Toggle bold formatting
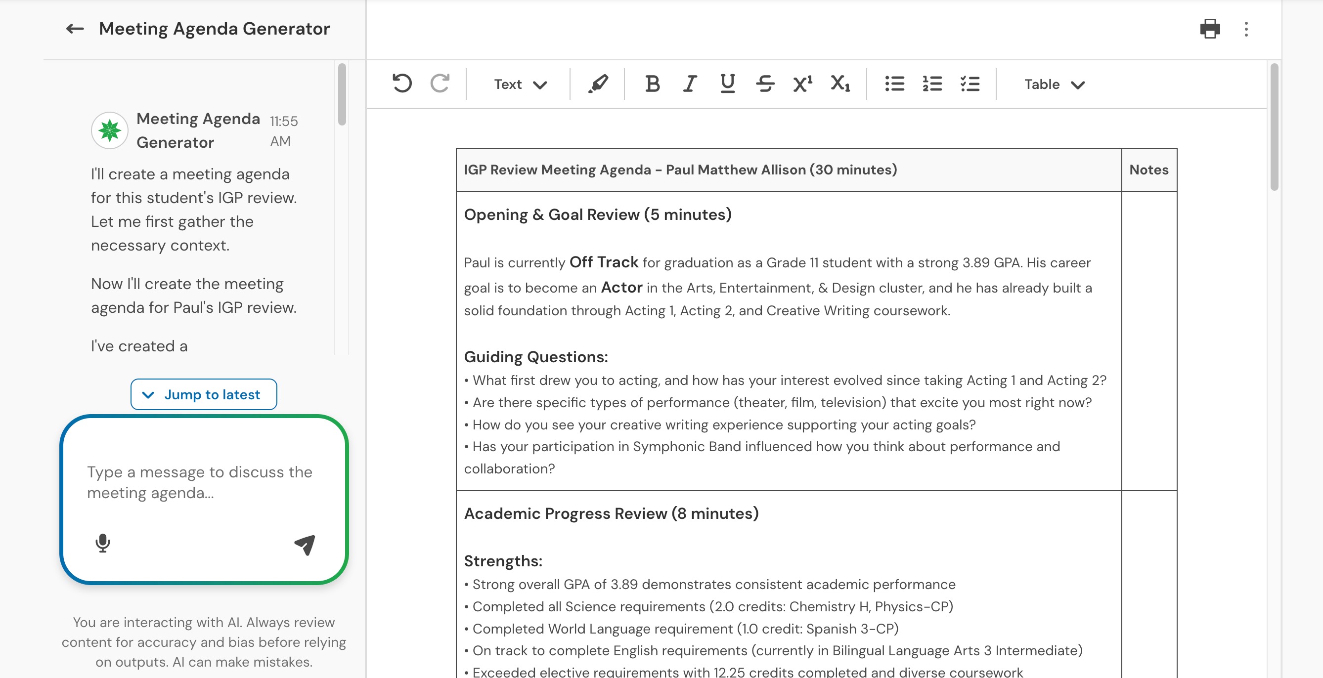The image size is (1323, 678). 652,84
